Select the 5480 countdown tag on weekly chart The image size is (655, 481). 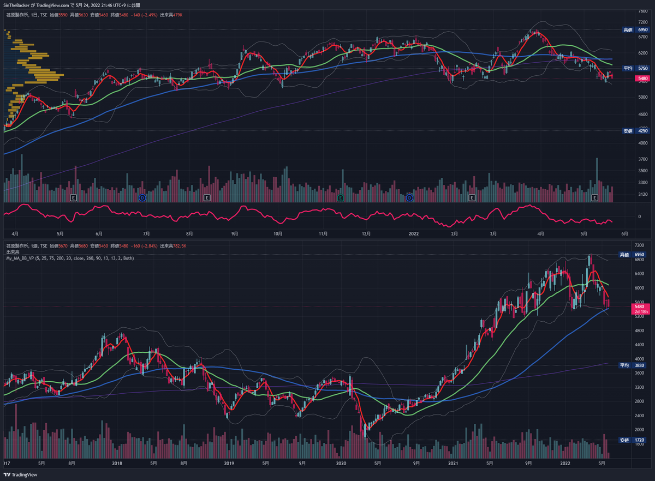640,309
